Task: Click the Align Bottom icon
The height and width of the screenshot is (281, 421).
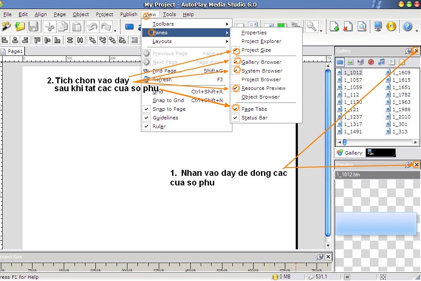Action: (x=57, y=40)
